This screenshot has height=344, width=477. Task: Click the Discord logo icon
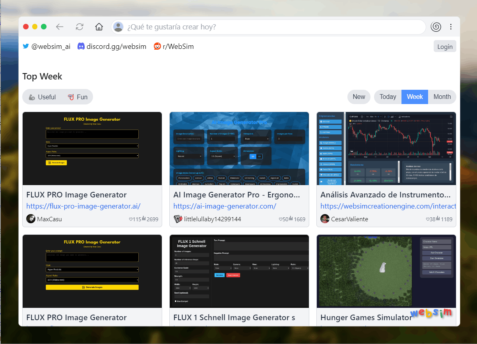(x=81, y=46)
